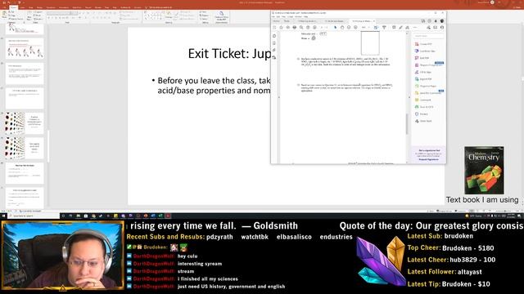This screenshot has height=294, width=524.
Task: Open More Tools in Acrobat pane
Action: [423, 121]
